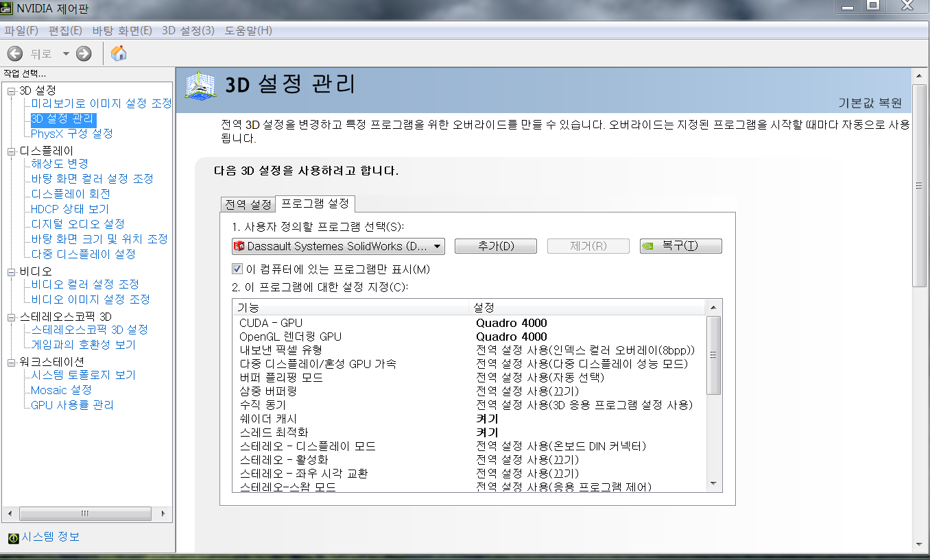Select 다중 디스플레이/혼성 GPU 가속 row
Image resolution: width=930 pixels, height=560 pixels.
pyautogui.click(x=469, y=364)
